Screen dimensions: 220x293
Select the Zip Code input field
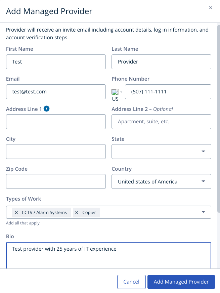coord(56,181)
